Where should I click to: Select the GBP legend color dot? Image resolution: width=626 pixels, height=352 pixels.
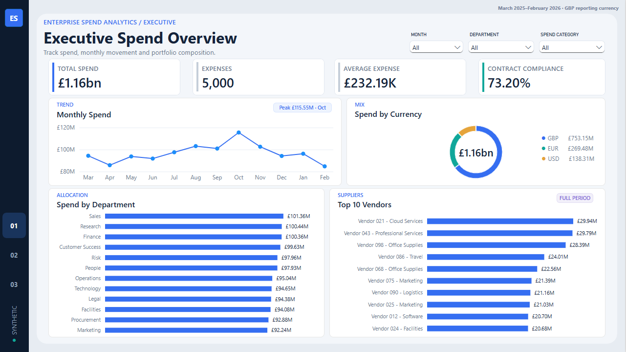click(x=543, y=138)
